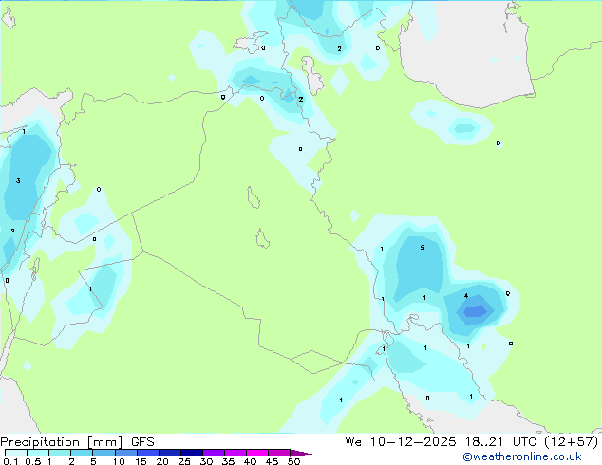Viewport: 602px width, 465px height.
Task: Click the "3" value on the map's left edge
Action: [x=18, y=180]
